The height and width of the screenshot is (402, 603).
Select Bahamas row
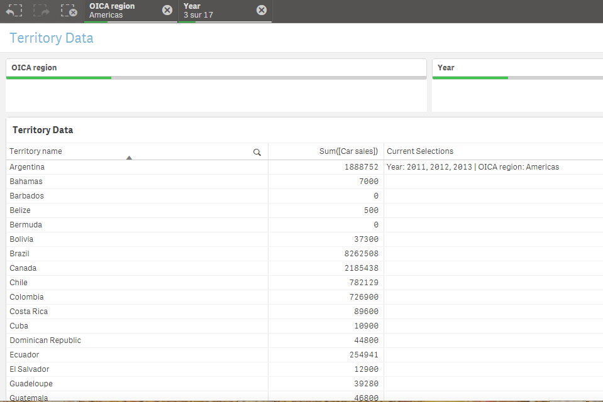click(x=26, y=182)
